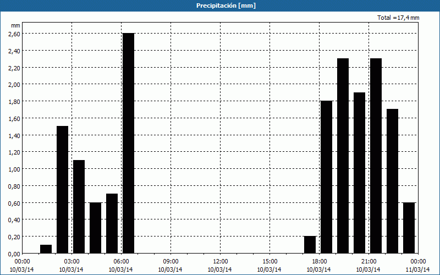The image size is (440, 275).
Task: Click the 21:00 time label
Action: 369,262
